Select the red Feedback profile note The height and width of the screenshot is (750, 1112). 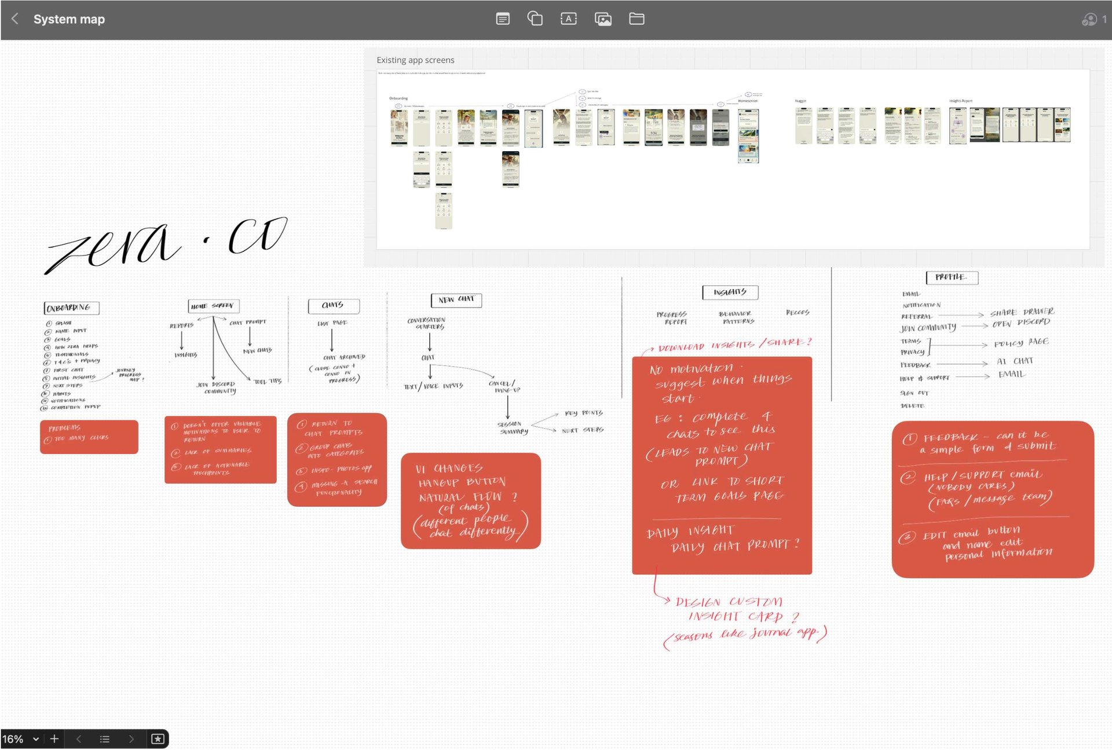(x=992, y=499)
